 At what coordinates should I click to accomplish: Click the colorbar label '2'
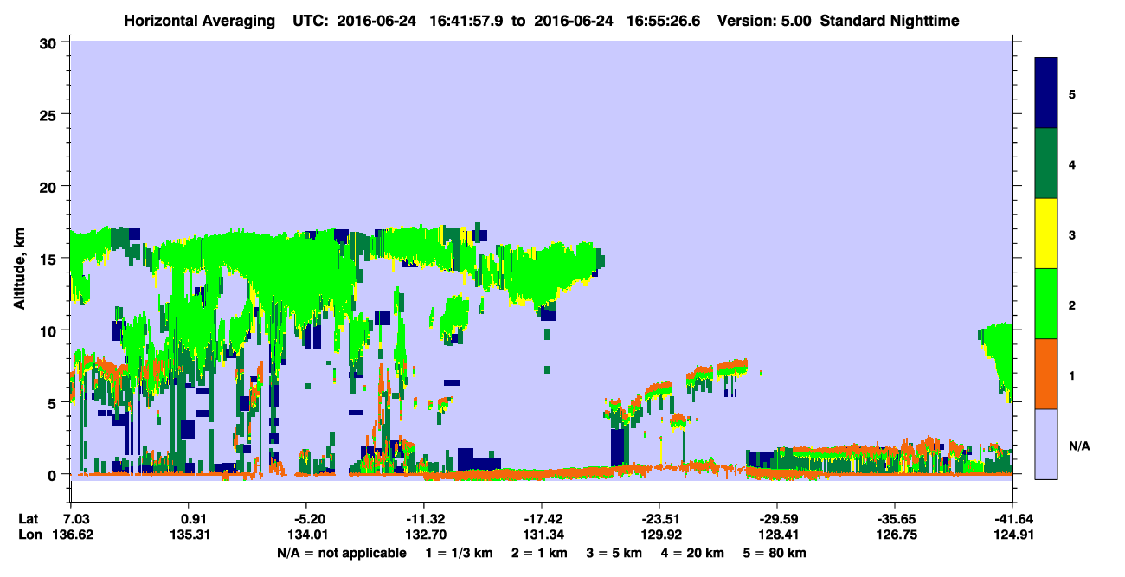[1072, 305]
